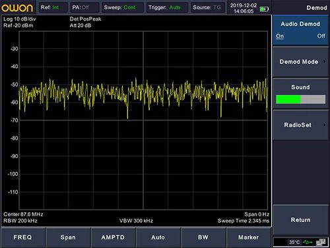
Task: Click the -70 axis label
Action: tap(15, 120)
